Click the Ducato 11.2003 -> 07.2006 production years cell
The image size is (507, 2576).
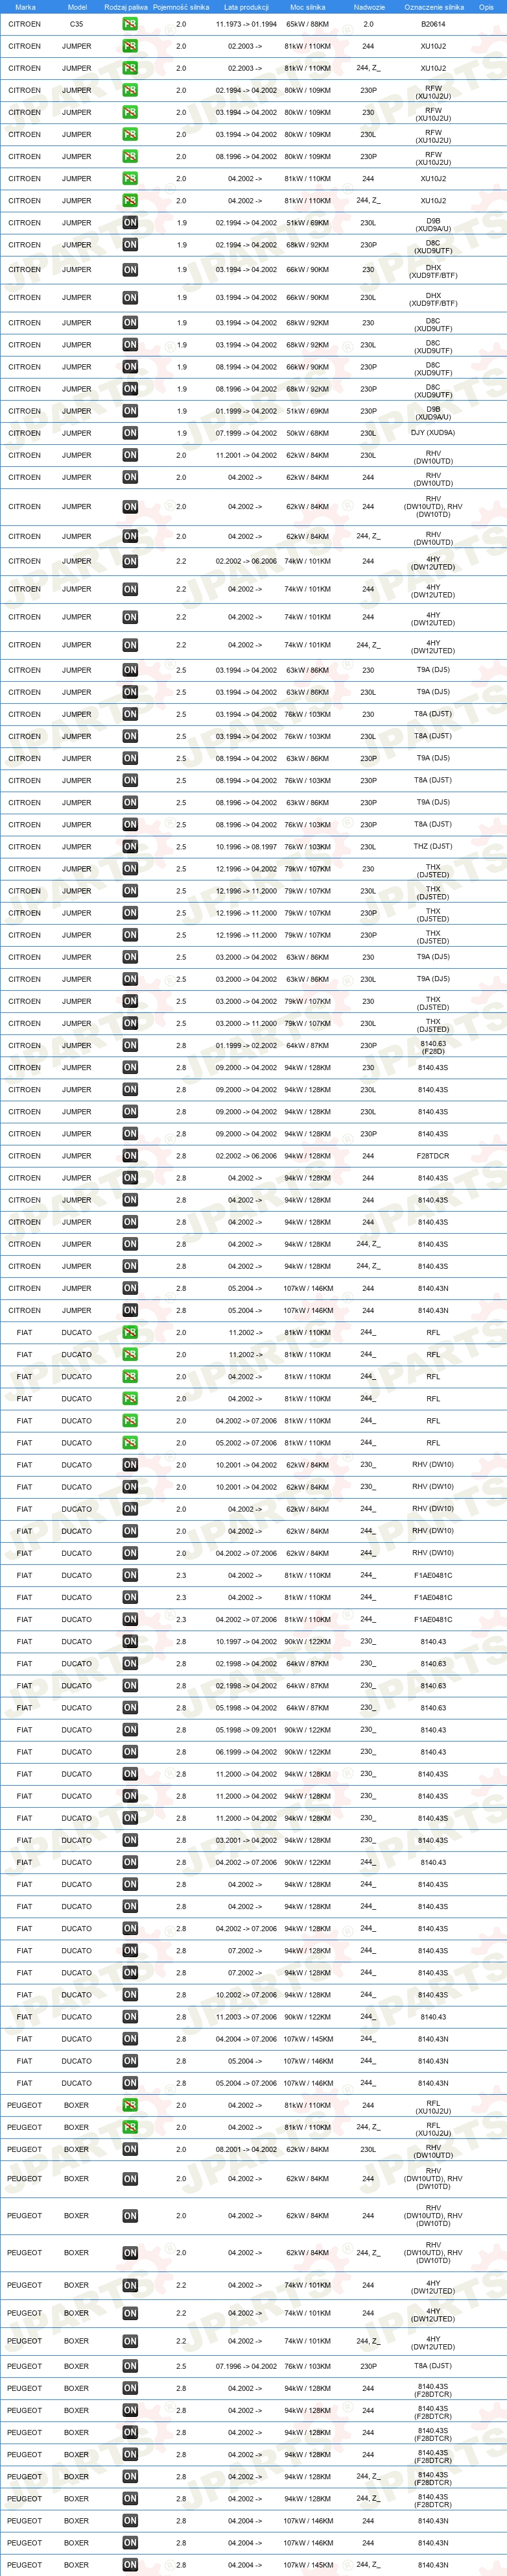pyautogui.click(x=246, y=2017)
